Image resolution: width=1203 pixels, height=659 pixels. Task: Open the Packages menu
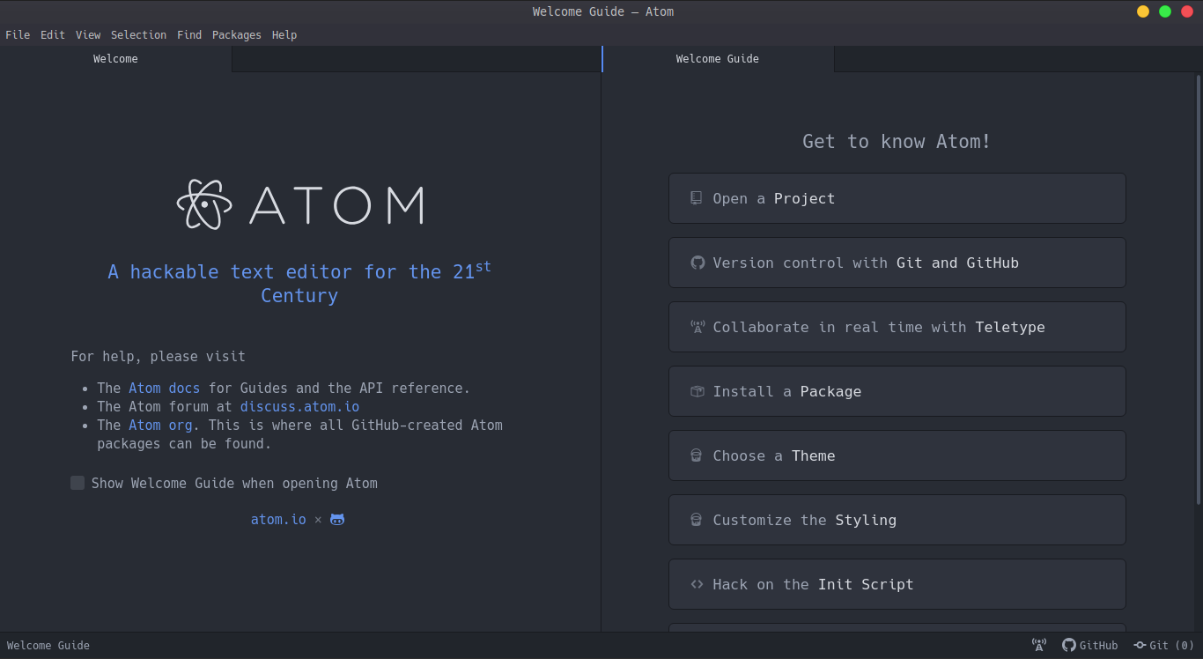237,35
